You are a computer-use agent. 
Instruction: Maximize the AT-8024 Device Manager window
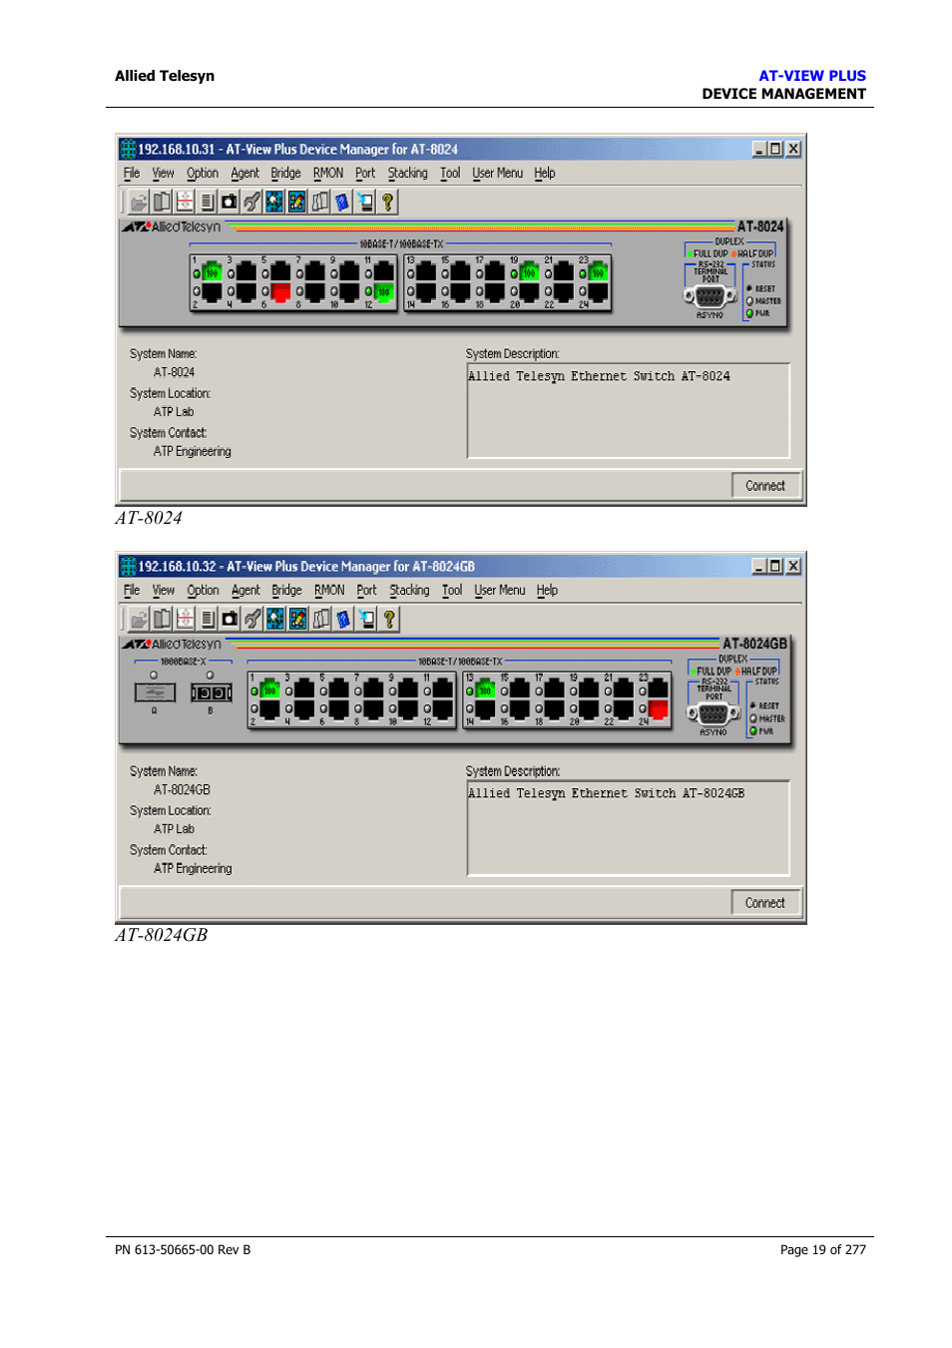pos(775,149)
